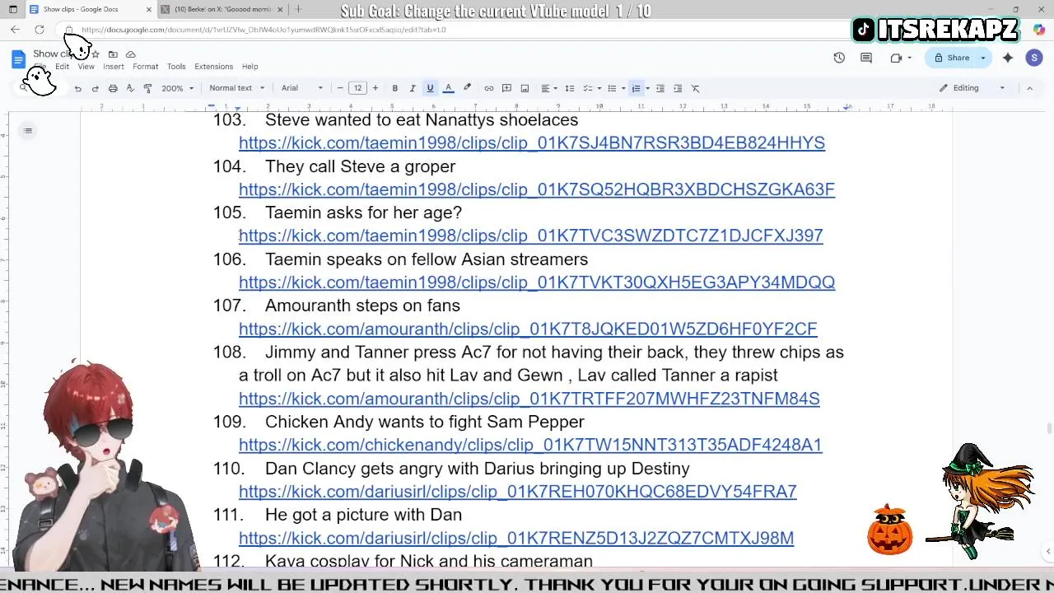
Task: Open a new browser tab with plus
Action: pos(298,9)
